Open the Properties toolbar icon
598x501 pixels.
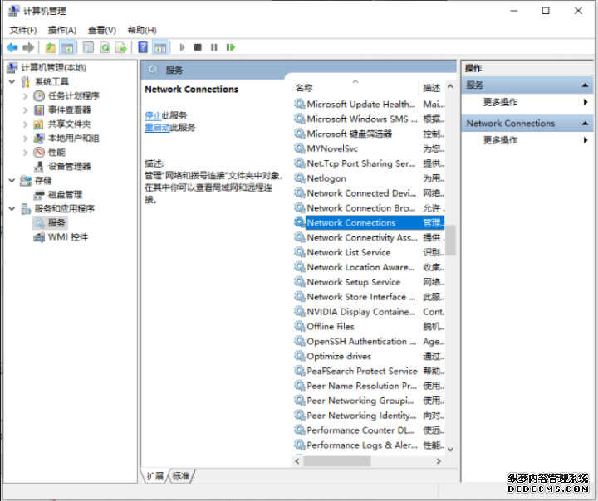click(88, 47)
